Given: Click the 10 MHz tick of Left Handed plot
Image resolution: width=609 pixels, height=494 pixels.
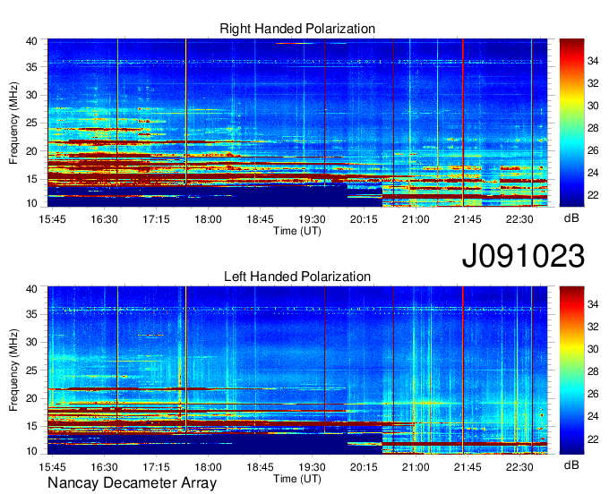Looking at the screenshot, I should click(x=31, y=451).
